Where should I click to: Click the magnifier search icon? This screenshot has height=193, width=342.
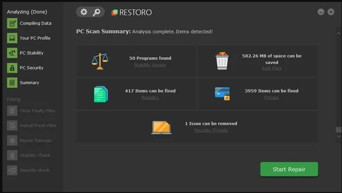(96, 12)
